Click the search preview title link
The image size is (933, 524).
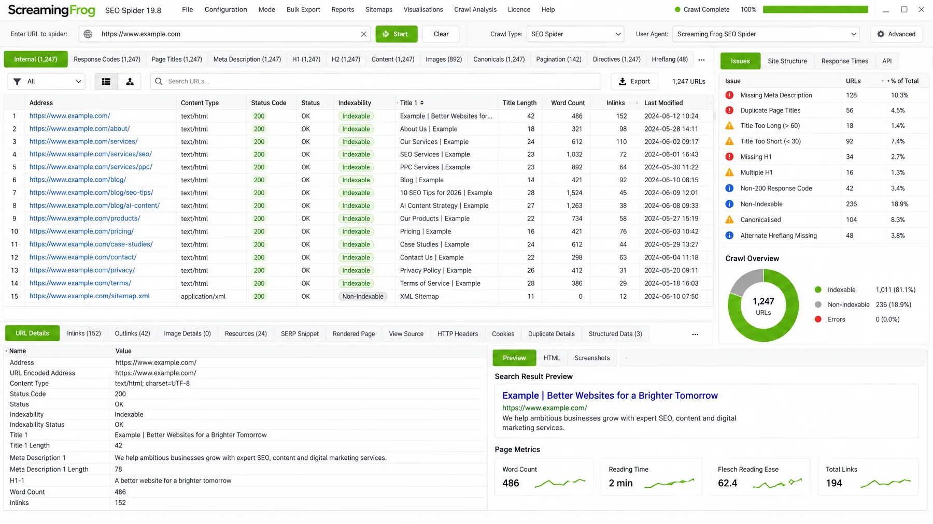(x=610, y=396)
